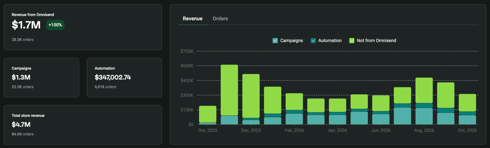Click the $4.7M total value
The height and width of the screenshot is (148, 490).
click(x=21, y=124)
